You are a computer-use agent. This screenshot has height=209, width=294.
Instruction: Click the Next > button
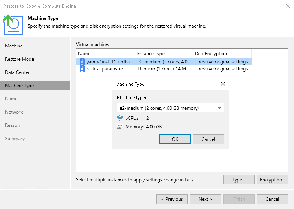[x=205, y=199]
